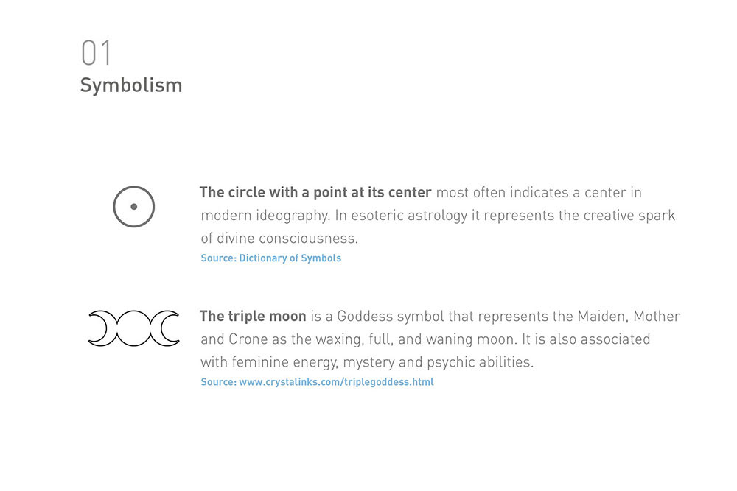
Task: Click the 01 section number
Action: [x=97, y=52]
